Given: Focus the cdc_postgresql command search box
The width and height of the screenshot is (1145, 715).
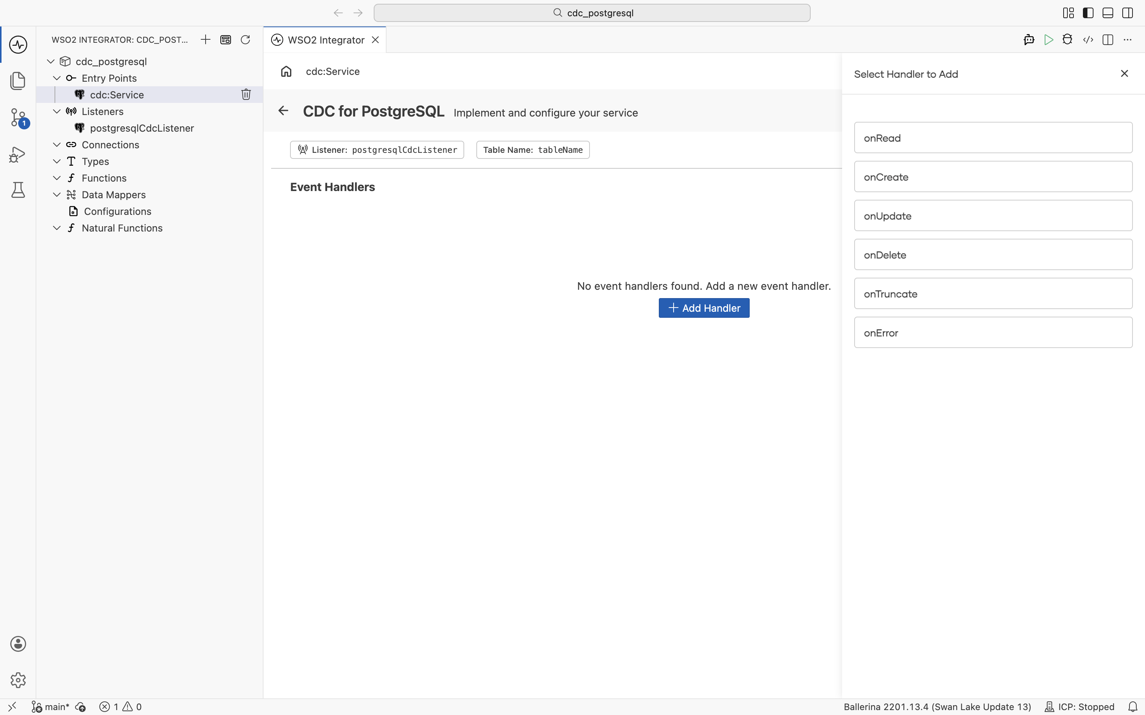Looking at the screenshot, I should pyautogui.click(x=592, y=13).
